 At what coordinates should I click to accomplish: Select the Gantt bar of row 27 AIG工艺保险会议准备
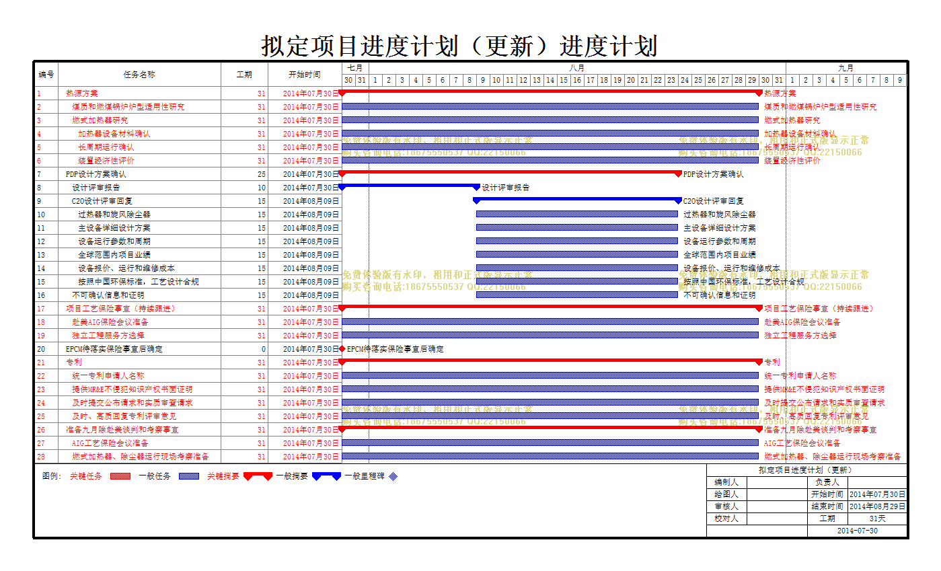(x=550, y=443)
